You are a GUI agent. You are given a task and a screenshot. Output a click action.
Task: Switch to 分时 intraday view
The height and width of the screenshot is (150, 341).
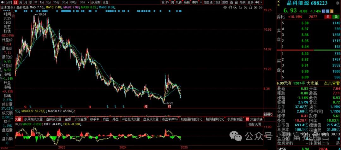pos(9,3)
